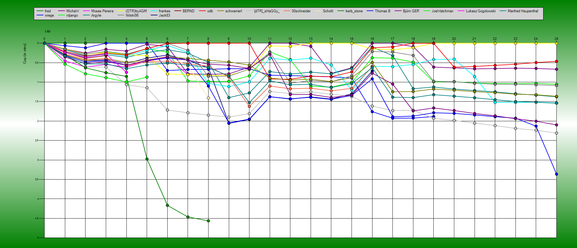Pick 'Lukasz Gogolowski' in the legend
This screenshot has width=577, height=248.
481,11
